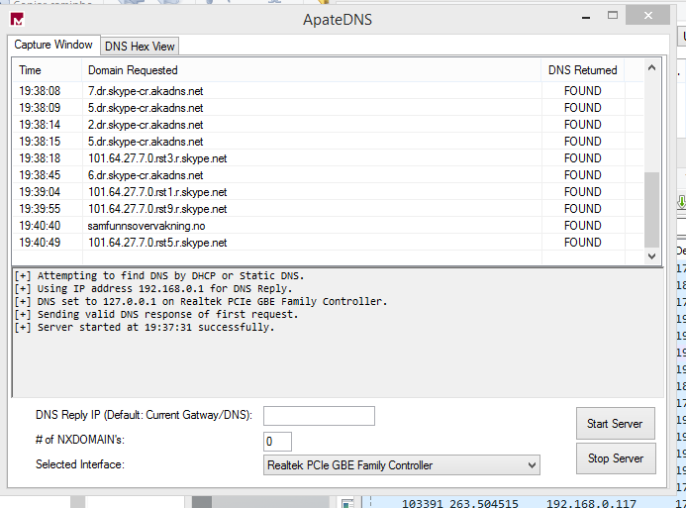Image resolution: width=686 pixels, height=508 pixels.
Task: Click the DNS Returned column header
Action: 582,70
